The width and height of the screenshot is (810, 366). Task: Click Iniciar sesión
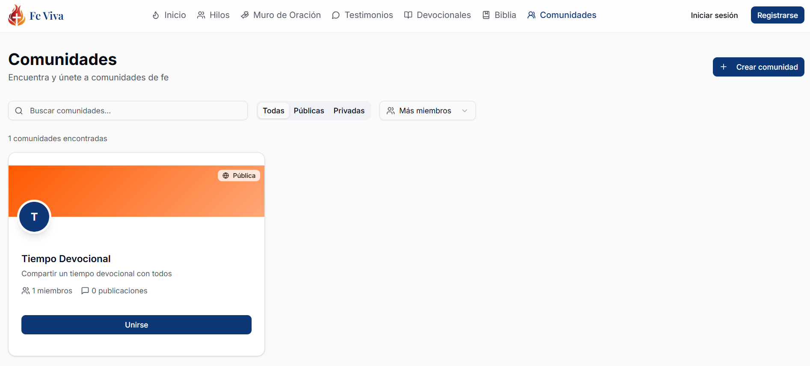[714, 15]
